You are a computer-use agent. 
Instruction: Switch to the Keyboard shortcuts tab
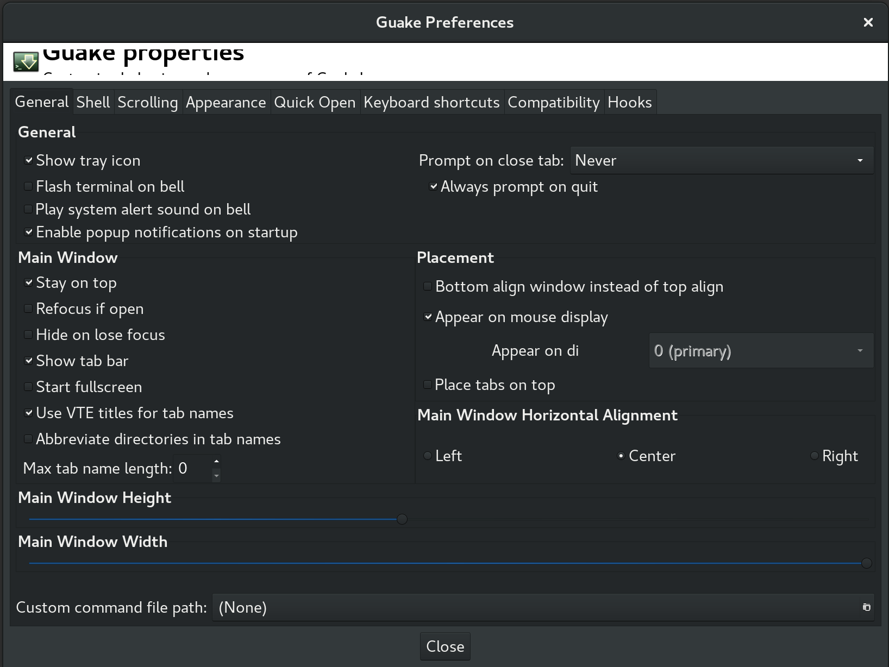tap(431, 102)
